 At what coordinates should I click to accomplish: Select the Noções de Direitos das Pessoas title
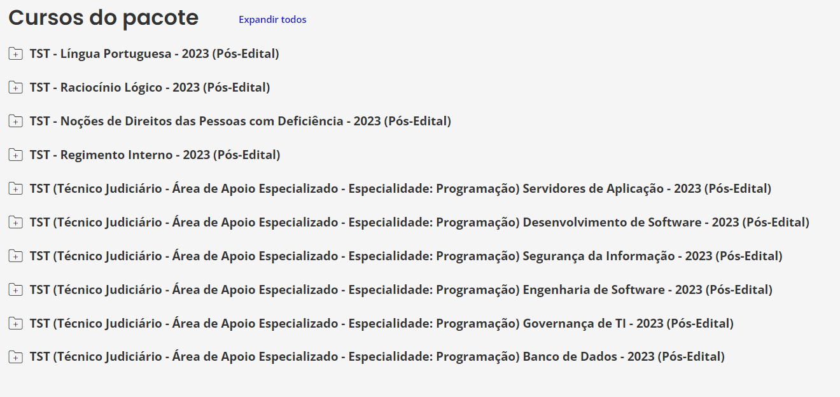(x=240, y=122)
